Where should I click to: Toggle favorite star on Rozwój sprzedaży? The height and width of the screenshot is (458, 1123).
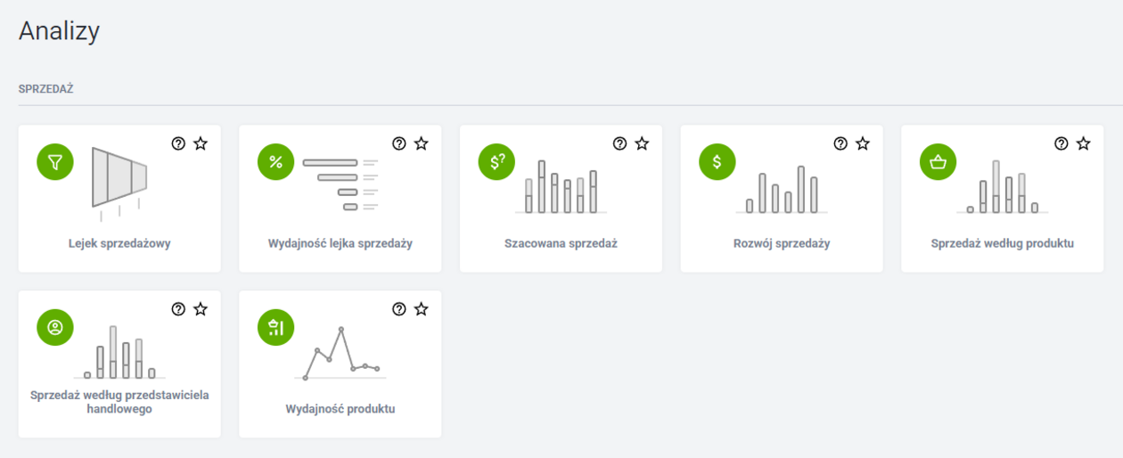tap(863, 143)
